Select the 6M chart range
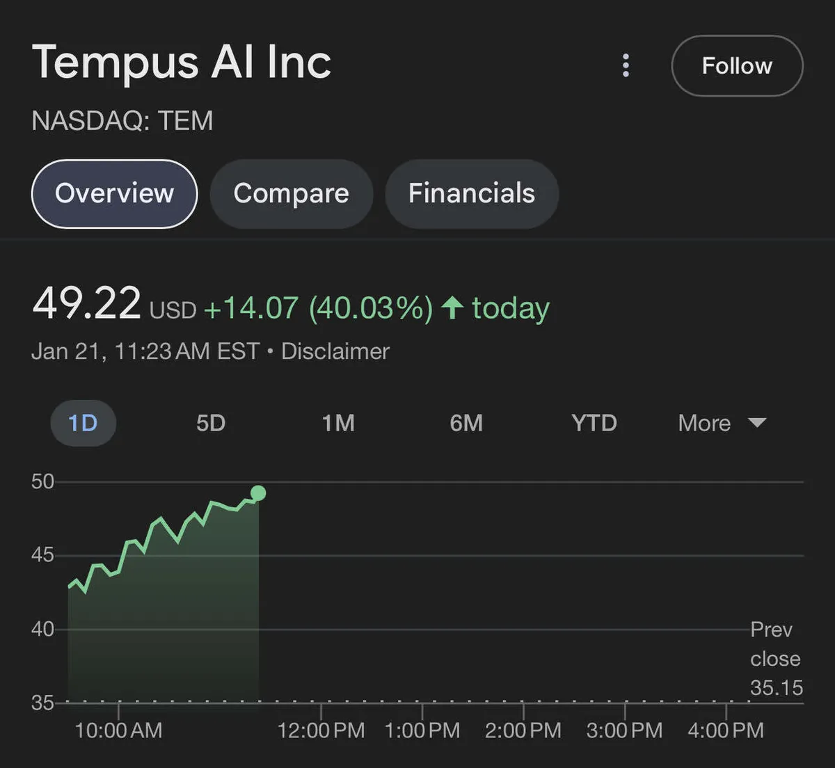The width and height of the screenshot is (835, 768). point(466,423)
